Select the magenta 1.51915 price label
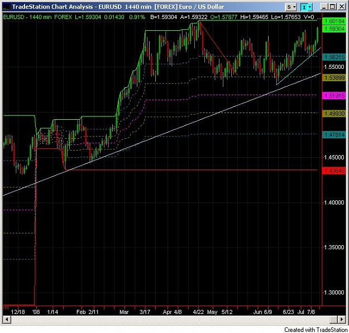Viewport: 349px width, 333px height. click(334, 96)
